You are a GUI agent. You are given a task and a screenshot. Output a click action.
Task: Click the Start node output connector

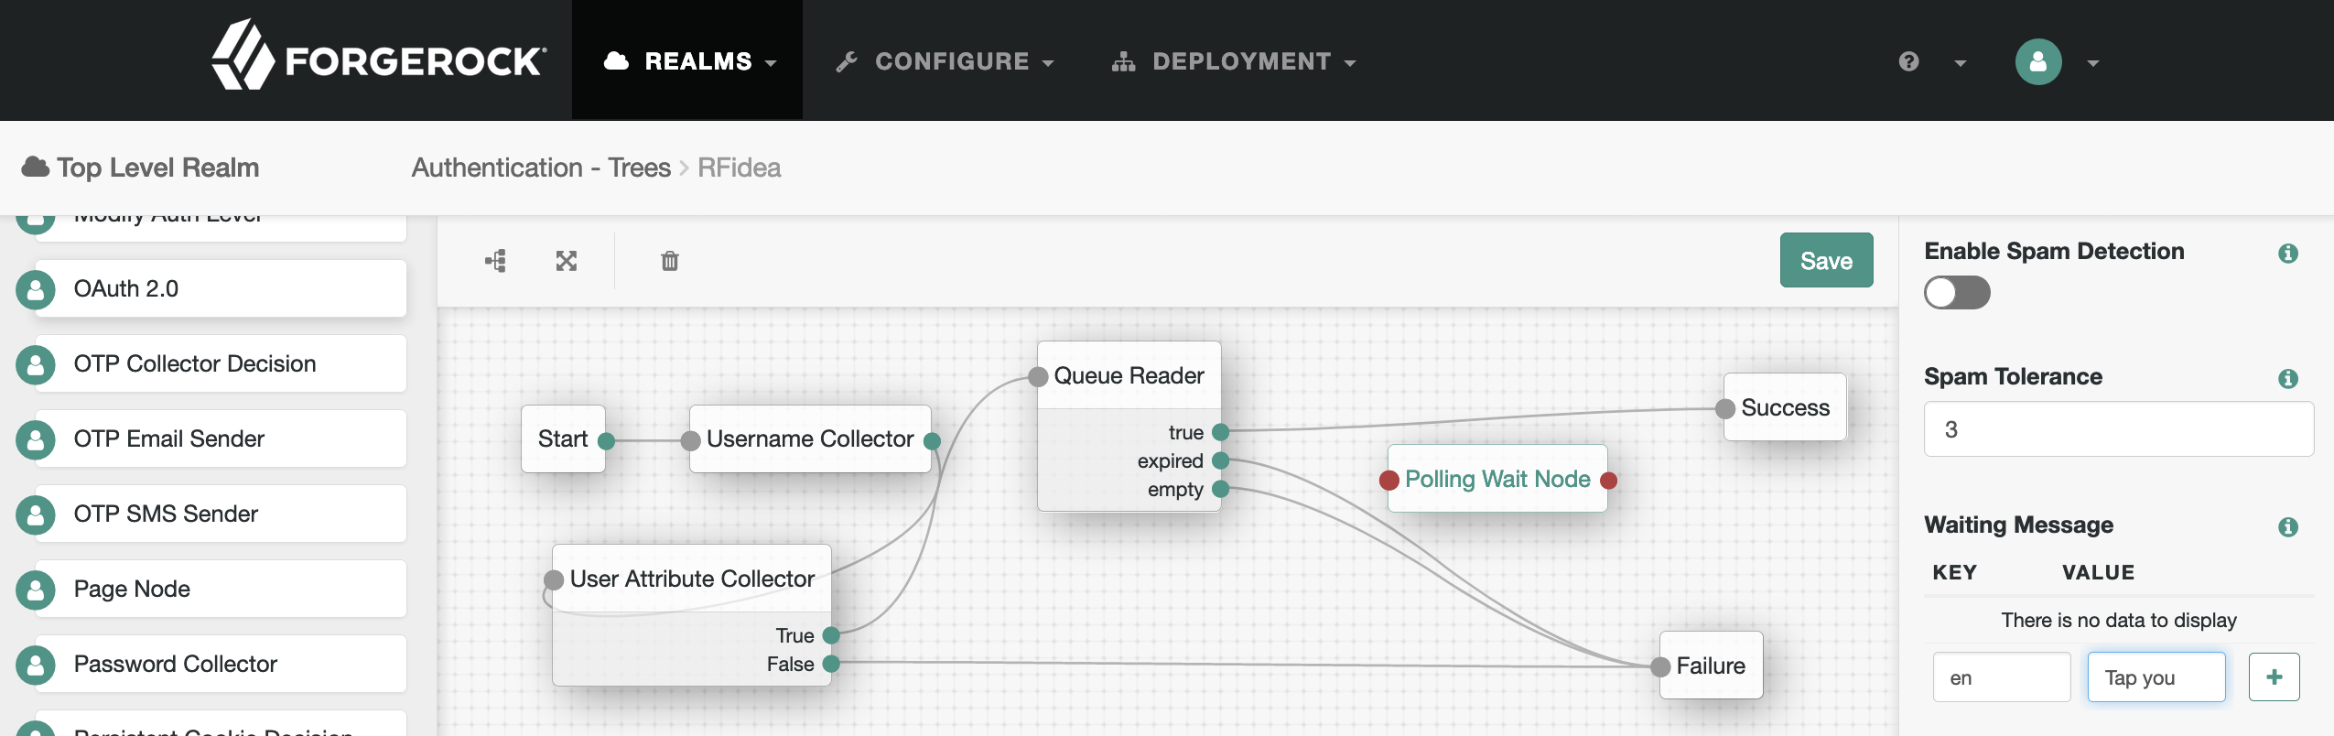(606, 441)
